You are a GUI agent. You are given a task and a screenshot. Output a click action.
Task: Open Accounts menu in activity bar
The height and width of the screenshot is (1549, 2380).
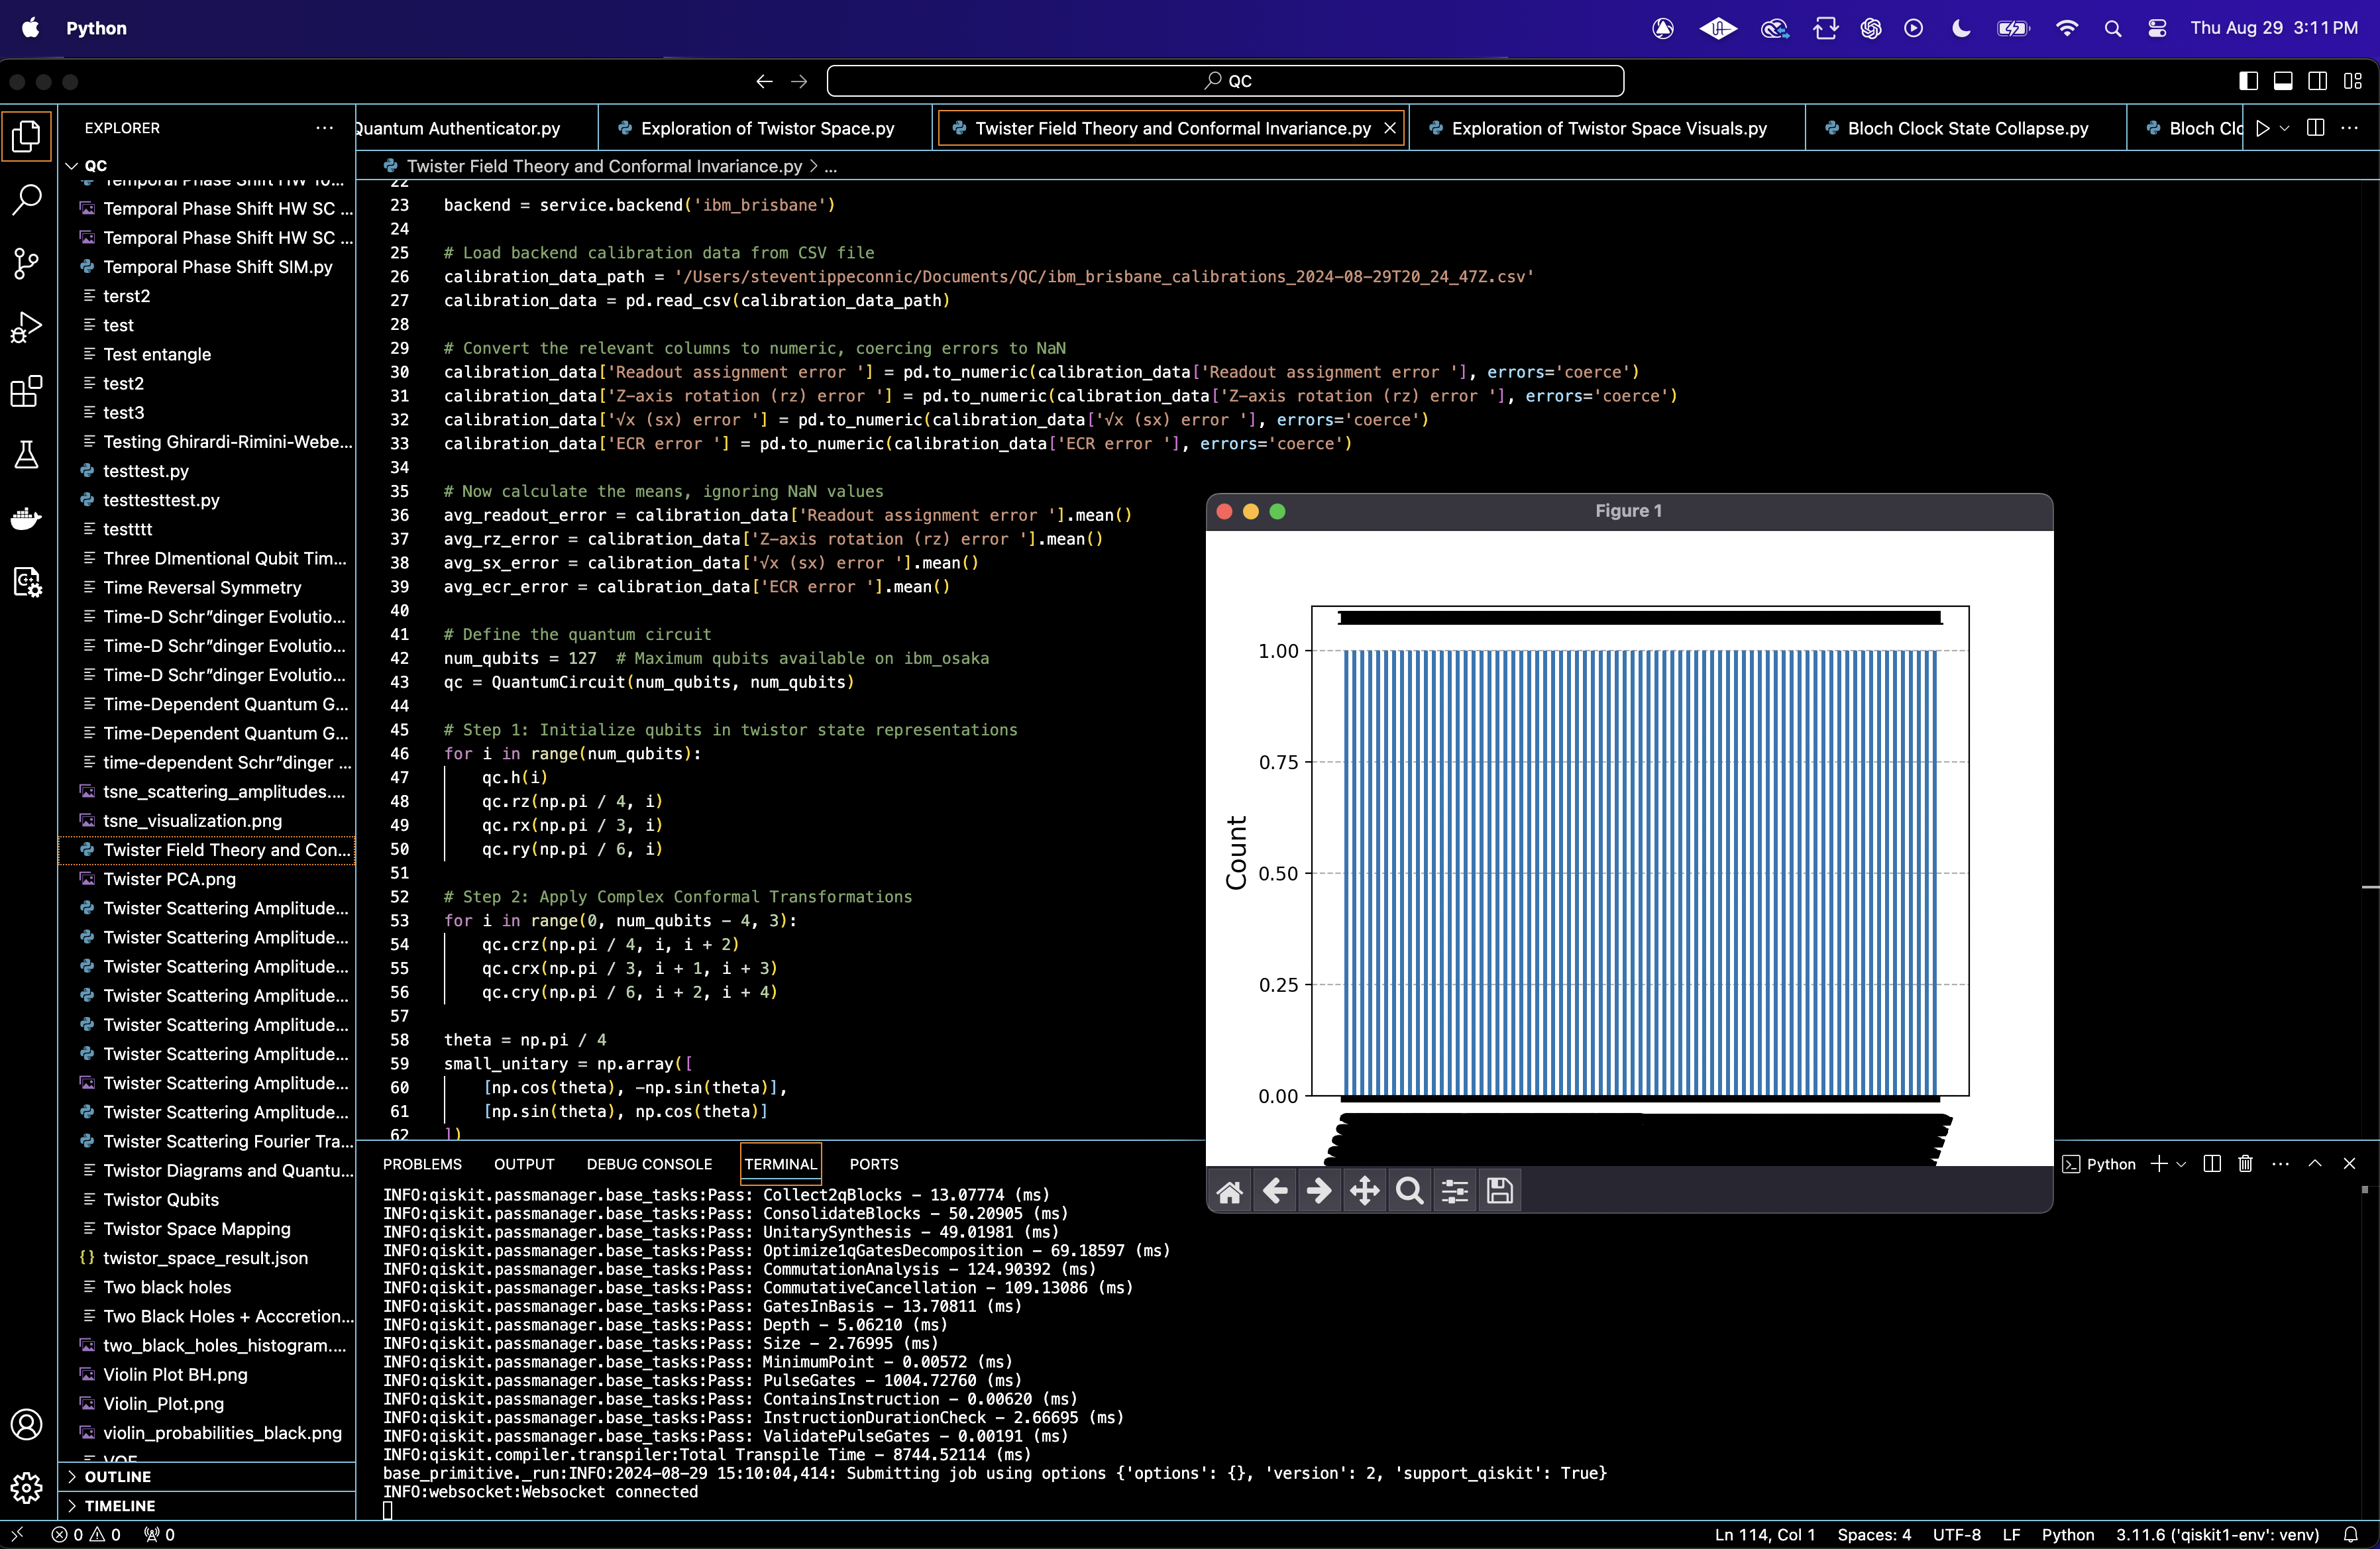coord(27,1424)
